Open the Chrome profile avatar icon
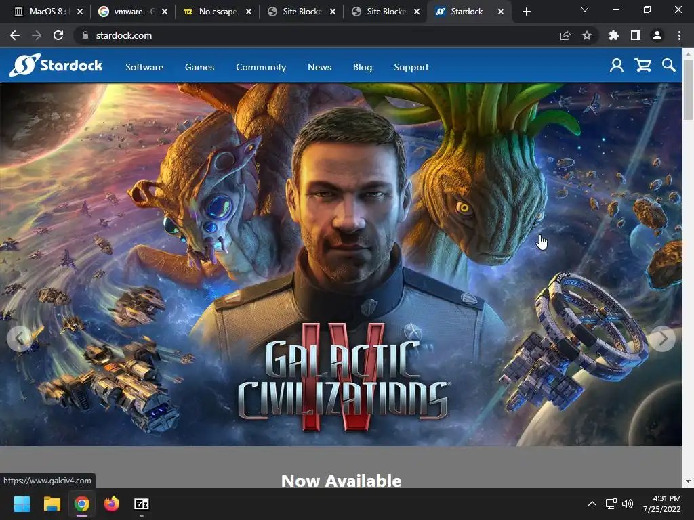The height and width of the screenshot is (520, 694). click(x=657, y=35)
